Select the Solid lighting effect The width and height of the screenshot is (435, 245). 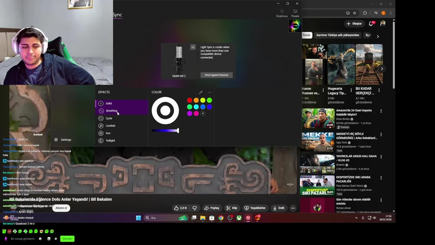pyautogui.click(x=122, y=103)
